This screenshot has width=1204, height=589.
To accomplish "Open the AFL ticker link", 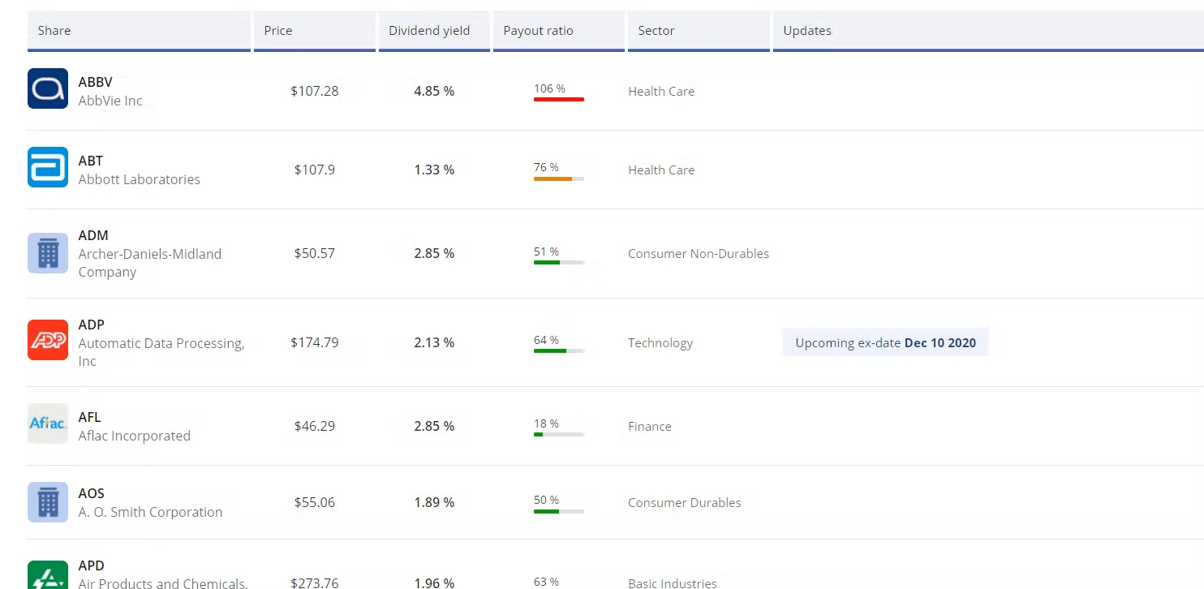I will coord(90,417).
